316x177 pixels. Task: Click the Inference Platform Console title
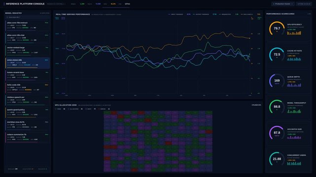pos(25,4)
